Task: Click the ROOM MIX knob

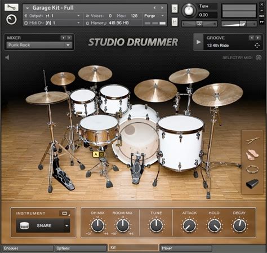Action: coord(123,225)
